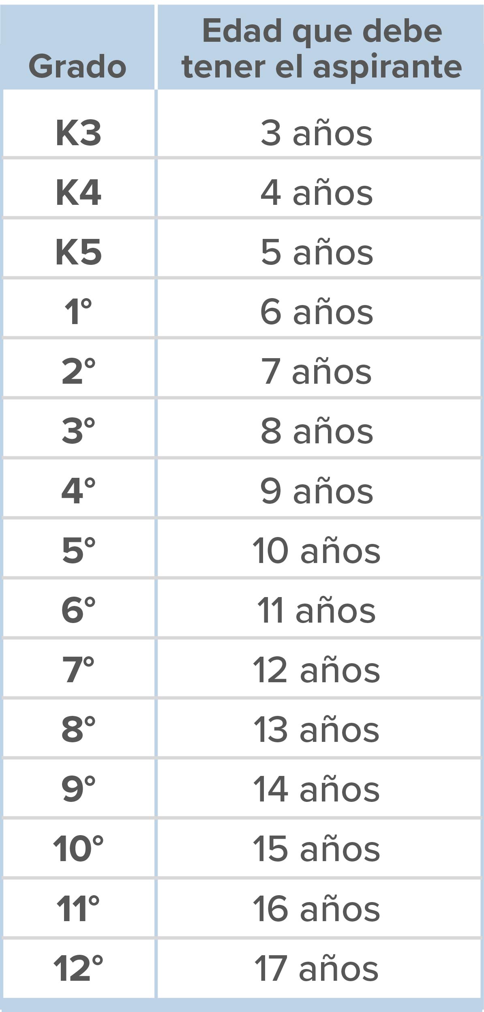Select the Grado column header
484x1012 pixels.
[78, 47]
